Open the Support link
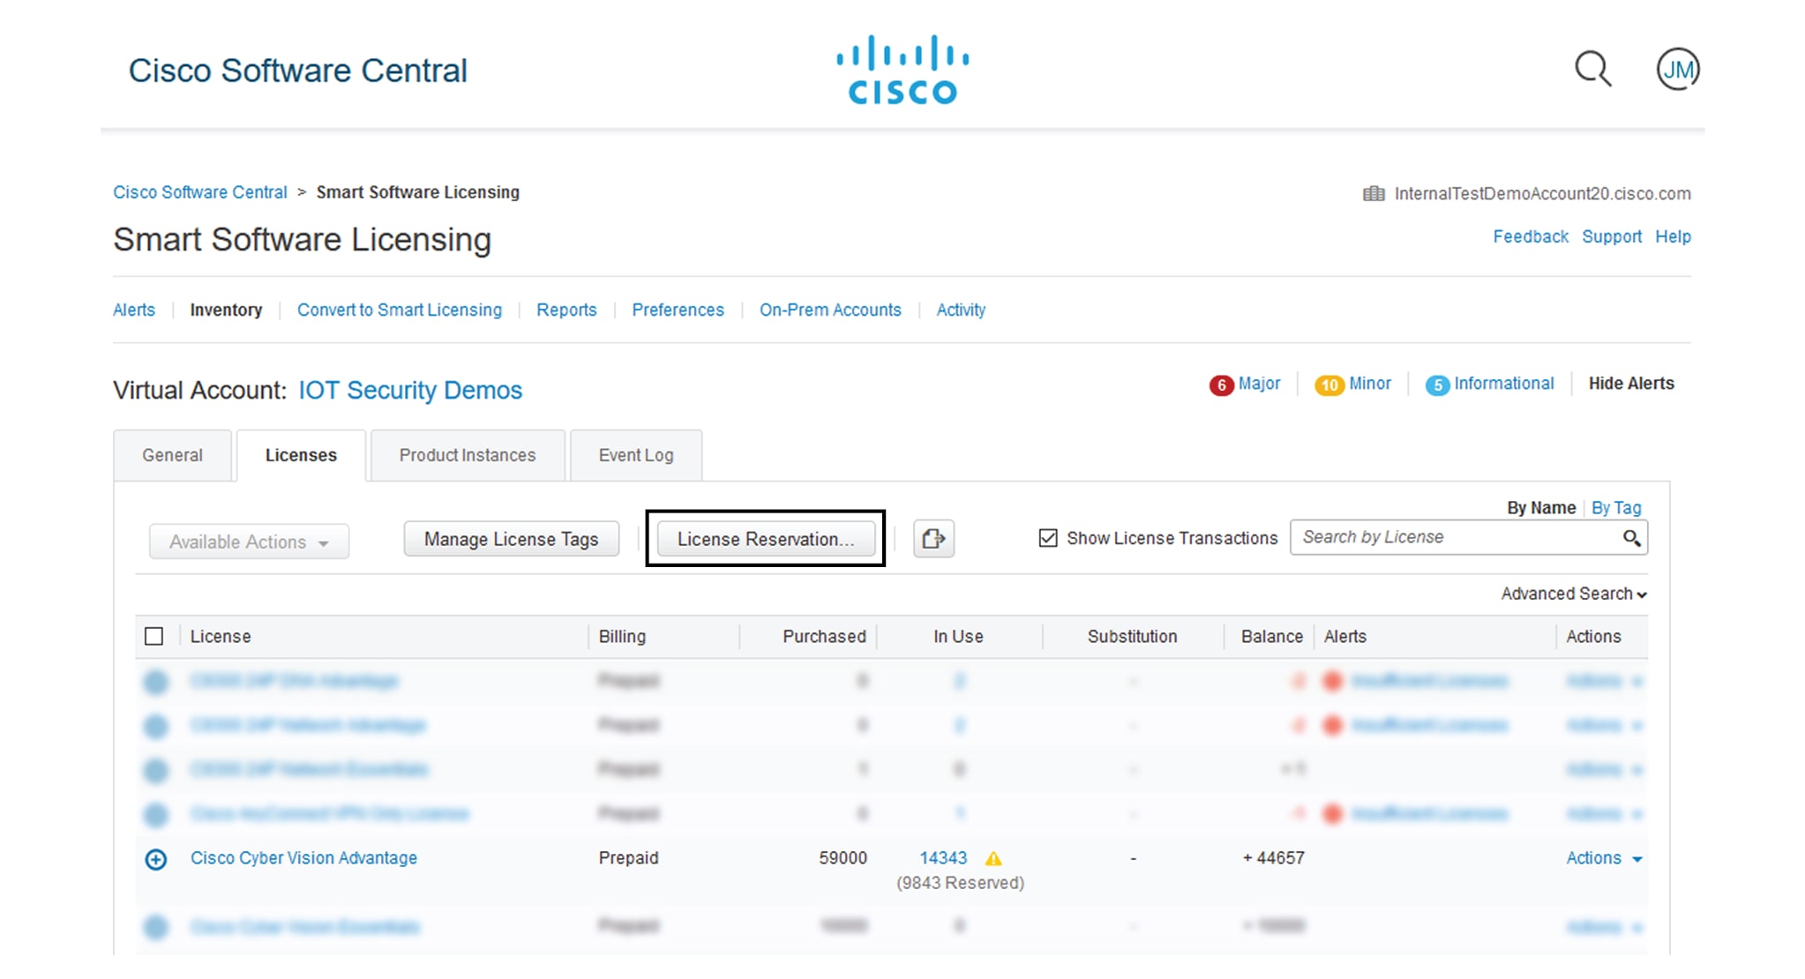 click(x=1612, y=236)
